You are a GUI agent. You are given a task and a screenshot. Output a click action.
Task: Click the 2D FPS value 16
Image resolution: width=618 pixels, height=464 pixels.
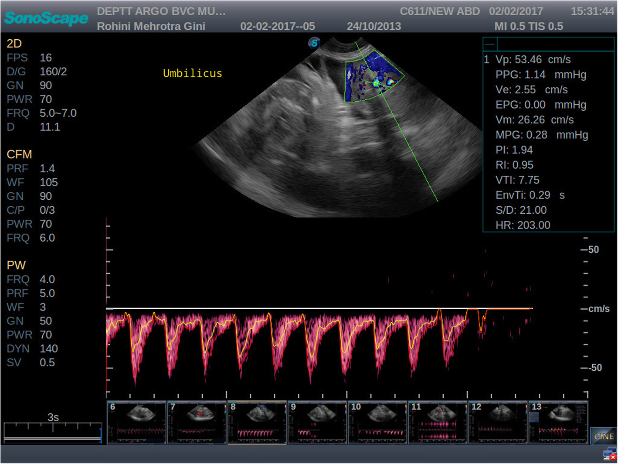click(x=46, y=58)
